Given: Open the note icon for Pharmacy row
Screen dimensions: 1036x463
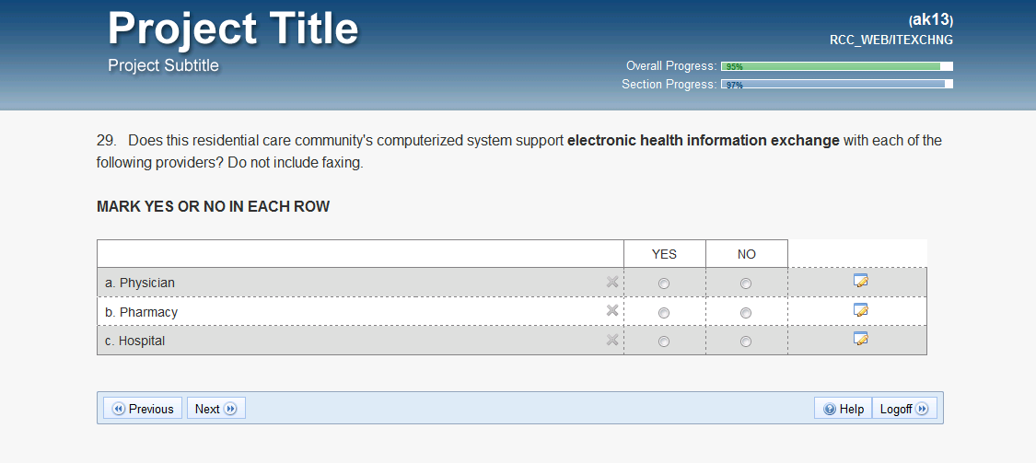Looking at the screenshot, I should [x=861, y=310].
